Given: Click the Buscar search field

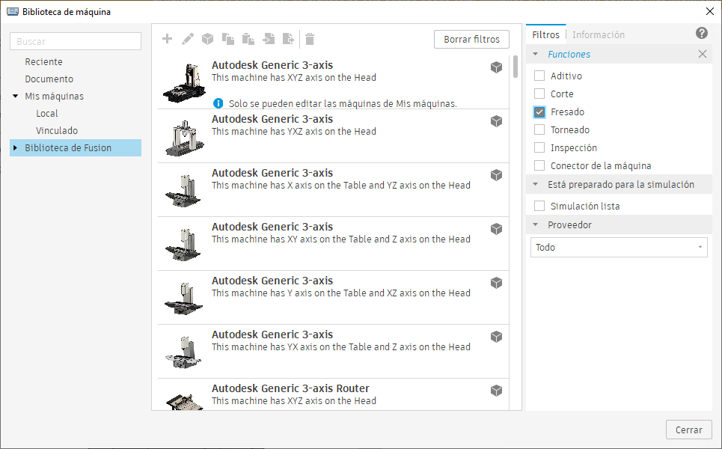Looking at the screenshot, I should 76,41.
